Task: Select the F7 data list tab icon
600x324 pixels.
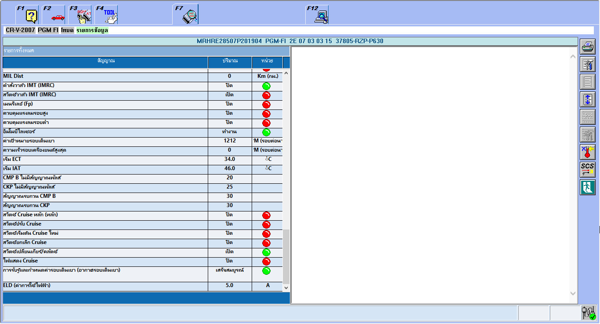Action: pyautogui.click(x=186, y=15)
